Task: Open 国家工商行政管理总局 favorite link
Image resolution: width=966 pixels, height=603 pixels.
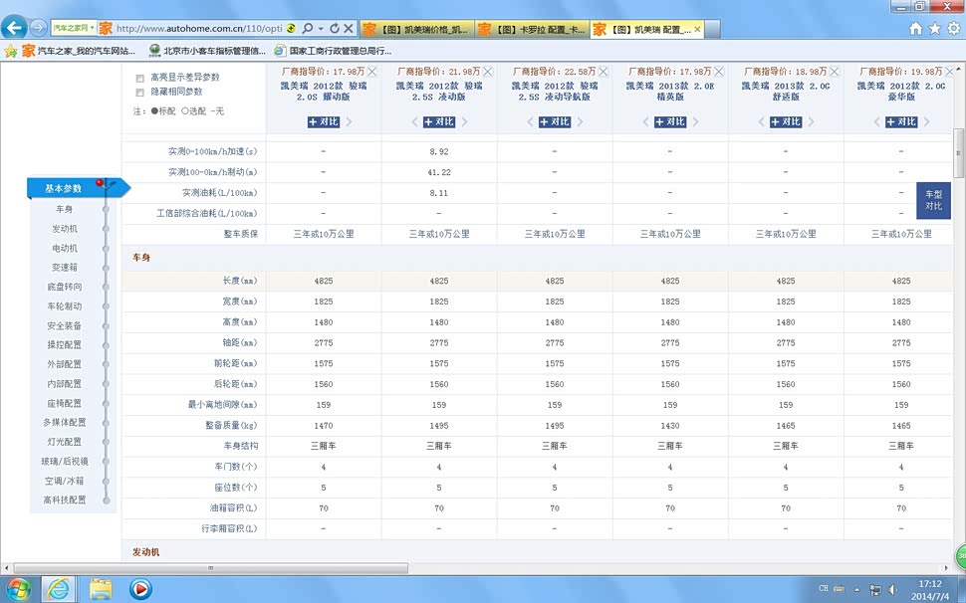Action: [x=334, y=51]
